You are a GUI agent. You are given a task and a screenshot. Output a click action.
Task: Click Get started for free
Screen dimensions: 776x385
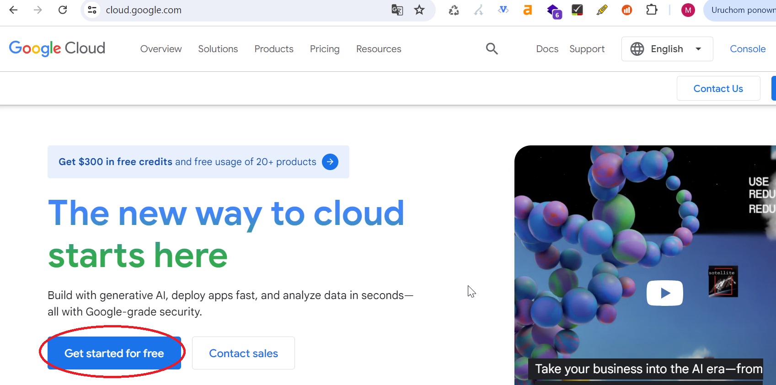tap(114, 353)
